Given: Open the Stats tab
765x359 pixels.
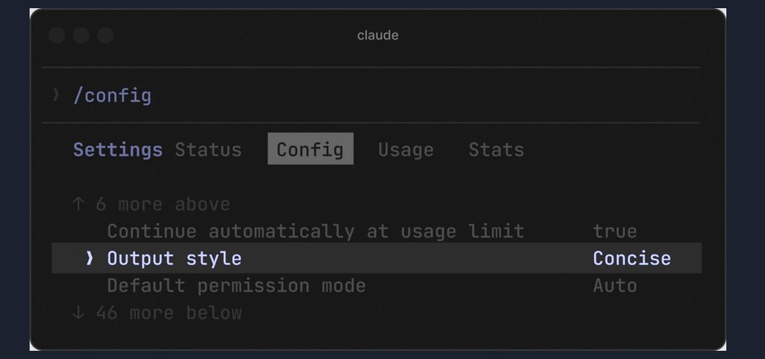Looking at the screenshot, I should point(496,150).
